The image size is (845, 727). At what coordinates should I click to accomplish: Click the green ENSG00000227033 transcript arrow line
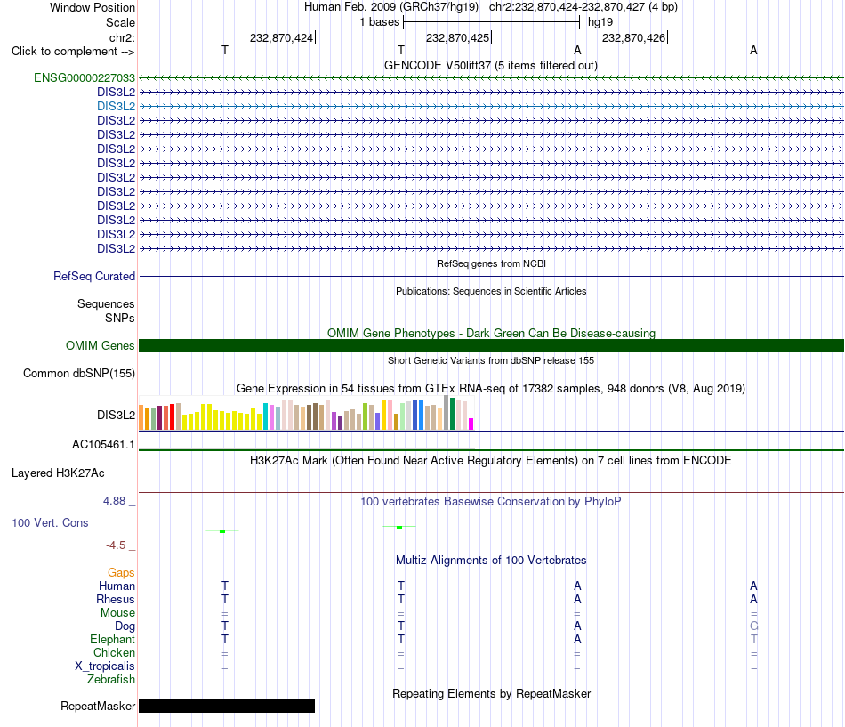[x=491, y=78]
